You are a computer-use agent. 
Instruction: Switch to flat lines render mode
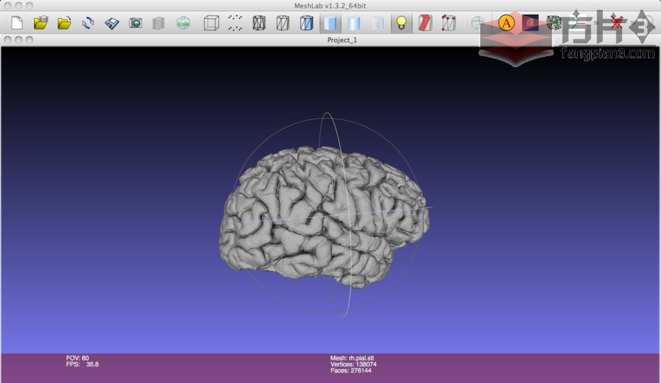307,23
